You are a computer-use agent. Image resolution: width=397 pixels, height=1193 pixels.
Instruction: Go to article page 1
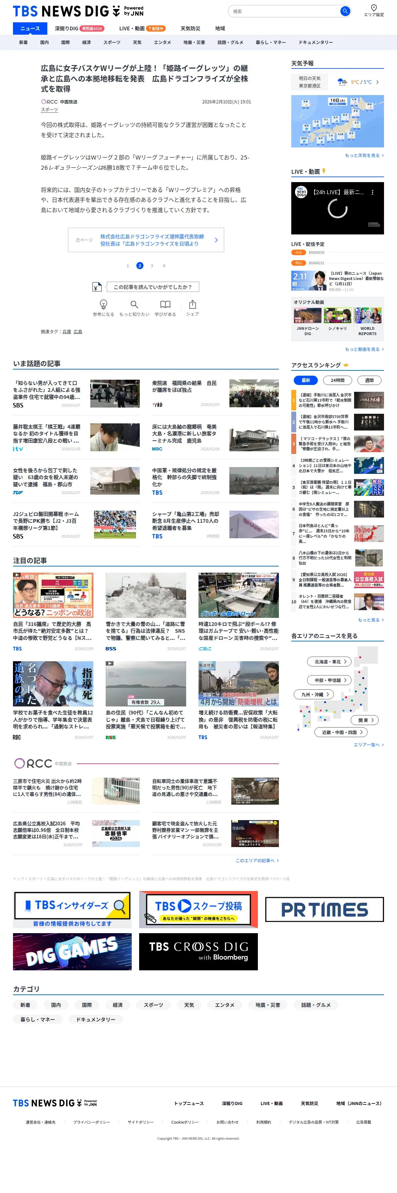(128, 266)
